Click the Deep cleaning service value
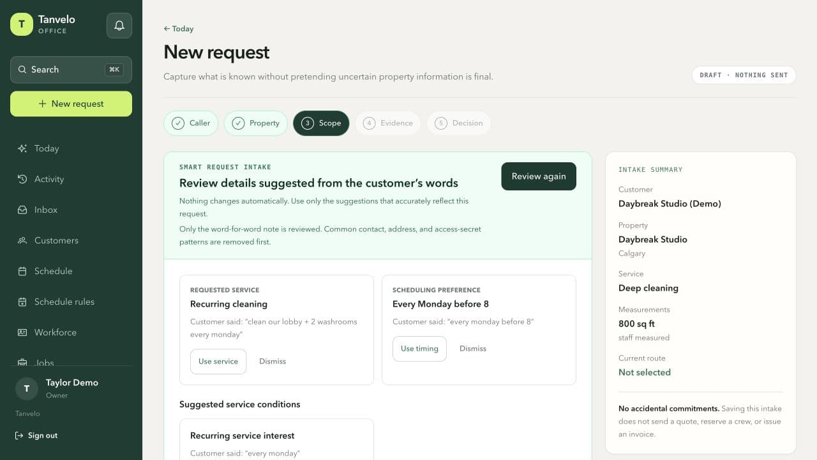Image resolution: width=817 pixels, height=460 pixels. [x=648, y=288]
